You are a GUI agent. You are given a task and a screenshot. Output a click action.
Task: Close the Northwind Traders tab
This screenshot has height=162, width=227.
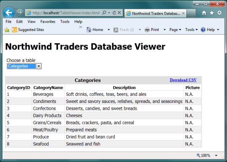(183, 13)
